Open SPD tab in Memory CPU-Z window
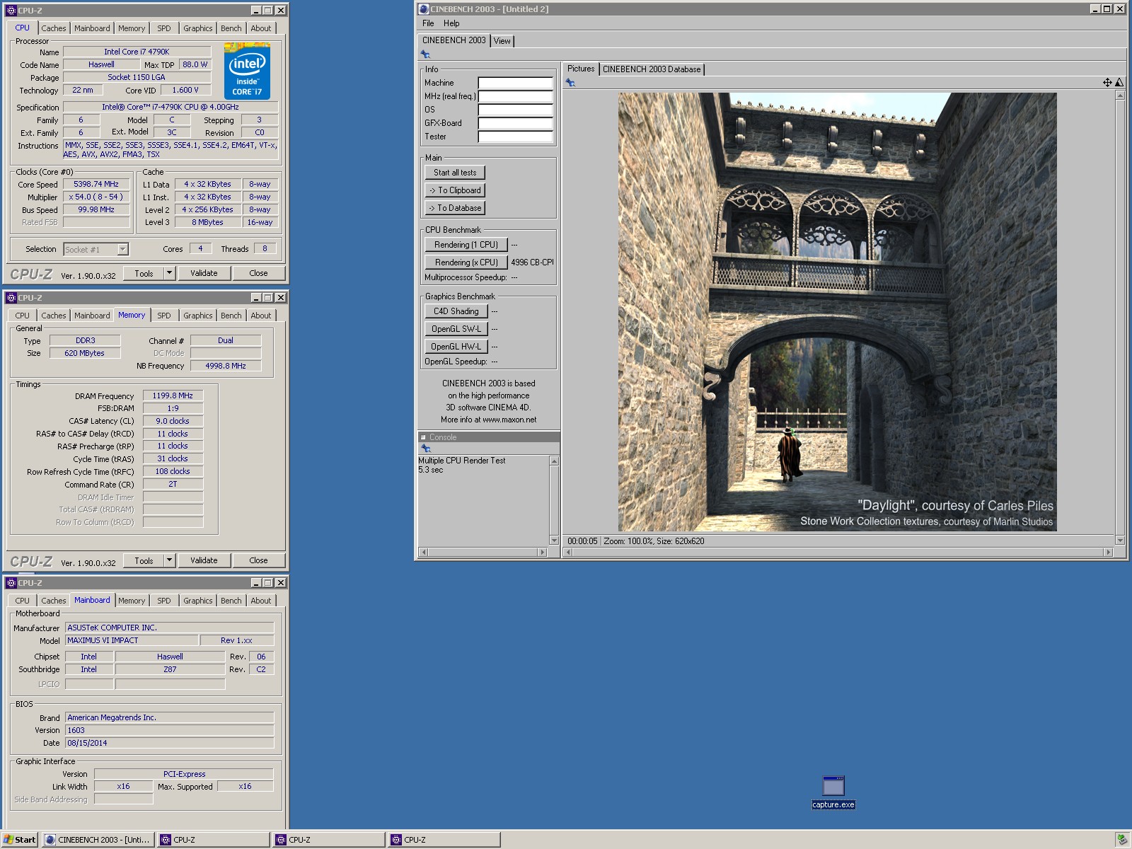The width and height of the screenshot is (1132, 849). tap(164, 316)
